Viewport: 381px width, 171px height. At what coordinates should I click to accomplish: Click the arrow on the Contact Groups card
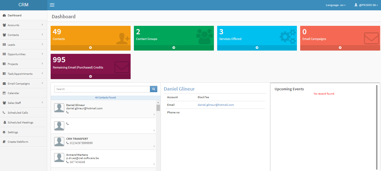point(174,48)
